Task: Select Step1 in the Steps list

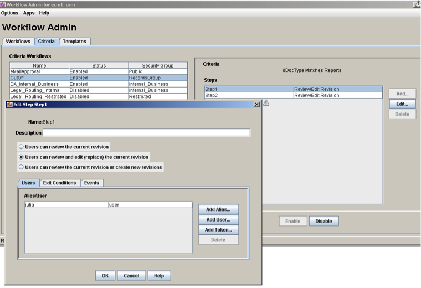Action: coord(294,89)
